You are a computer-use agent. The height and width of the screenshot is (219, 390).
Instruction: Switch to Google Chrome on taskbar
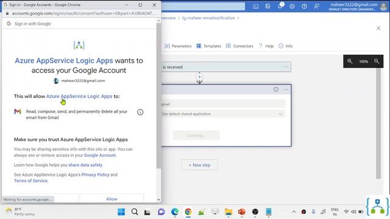(188, 212)
